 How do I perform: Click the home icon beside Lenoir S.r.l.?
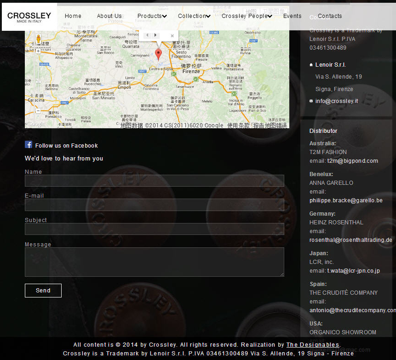tap(311, 65)
